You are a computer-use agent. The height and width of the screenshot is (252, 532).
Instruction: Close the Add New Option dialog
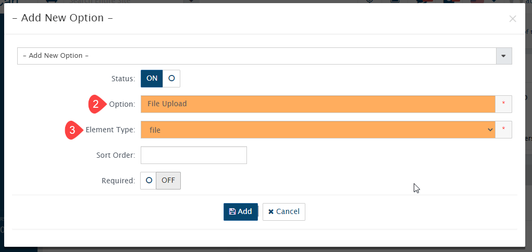point(513,19)
